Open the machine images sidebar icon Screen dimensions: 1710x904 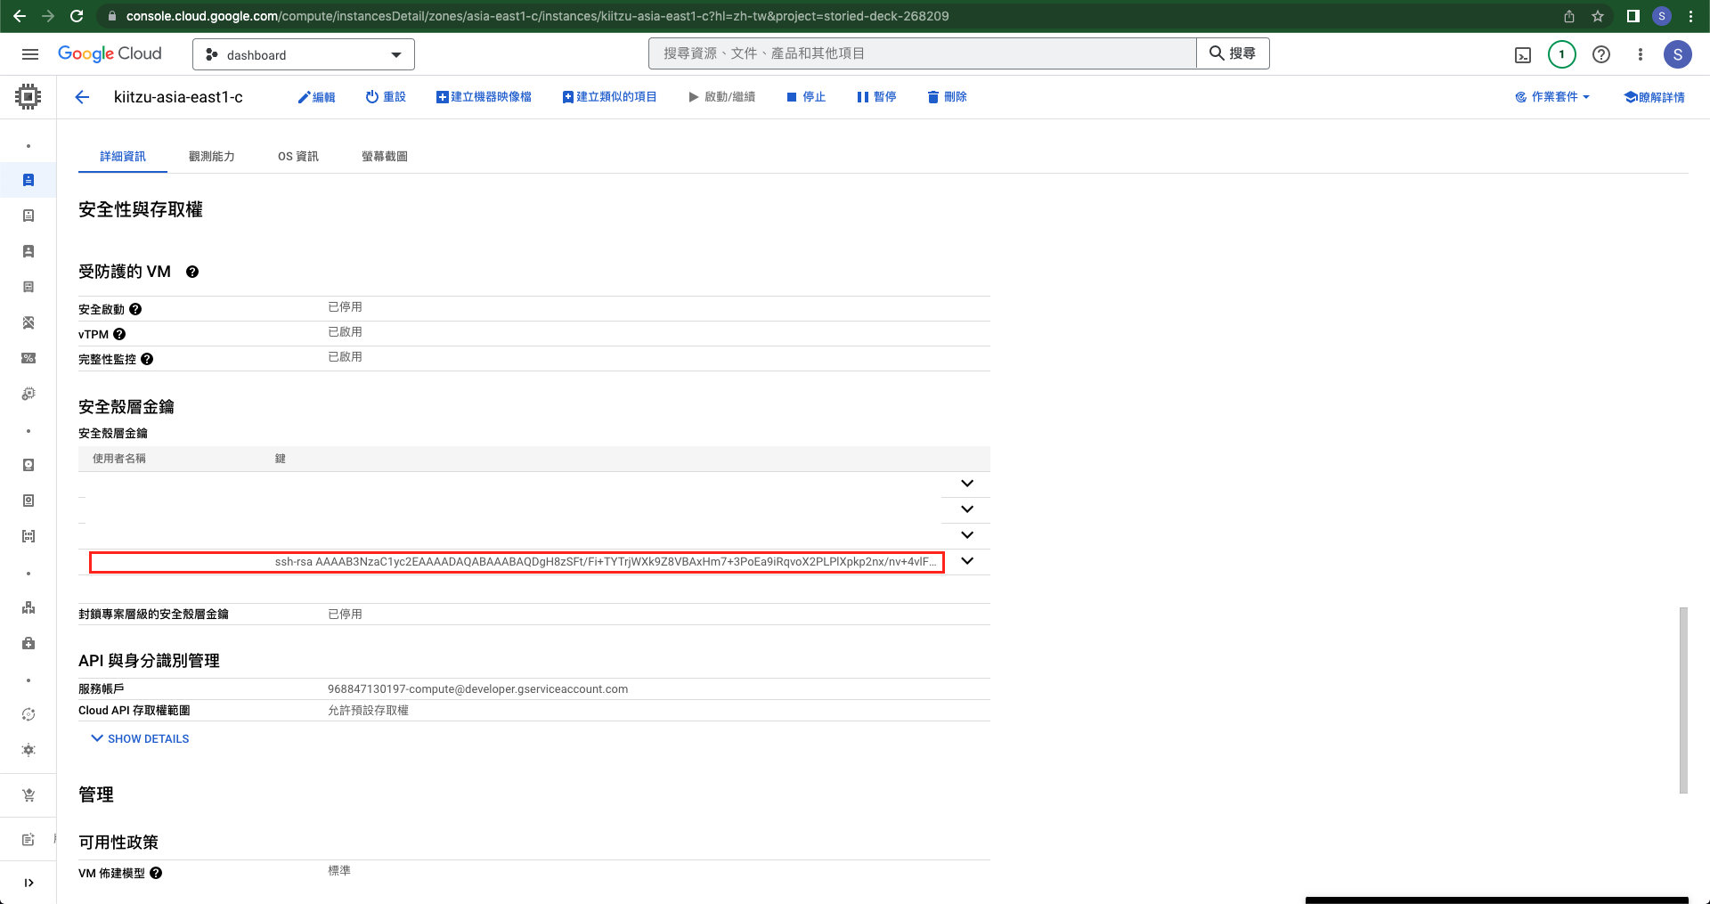pyautogui.click(x=28, y=287)
